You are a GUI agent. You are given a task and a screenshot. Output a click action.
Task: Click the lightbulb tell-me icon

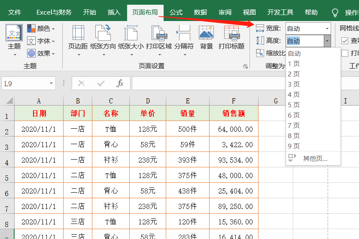335,12
